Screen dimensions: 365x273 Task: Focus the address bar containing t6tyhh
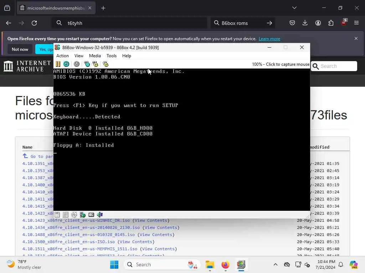pos(130,23)
